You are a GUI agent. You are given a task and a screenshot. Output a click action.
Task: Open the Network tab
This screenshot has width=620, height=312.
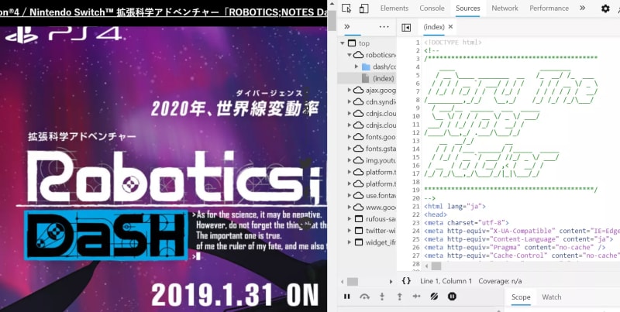pos(505,8)
